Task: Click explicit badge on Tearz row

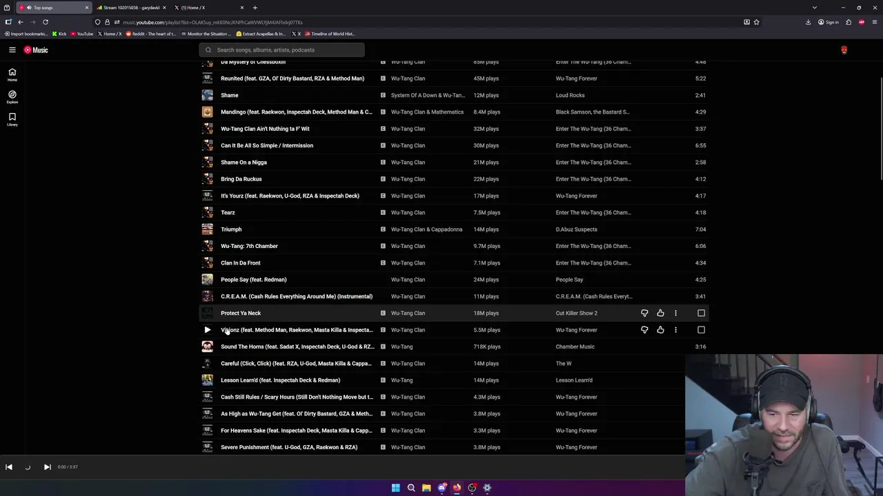Action: pos(383,212)
